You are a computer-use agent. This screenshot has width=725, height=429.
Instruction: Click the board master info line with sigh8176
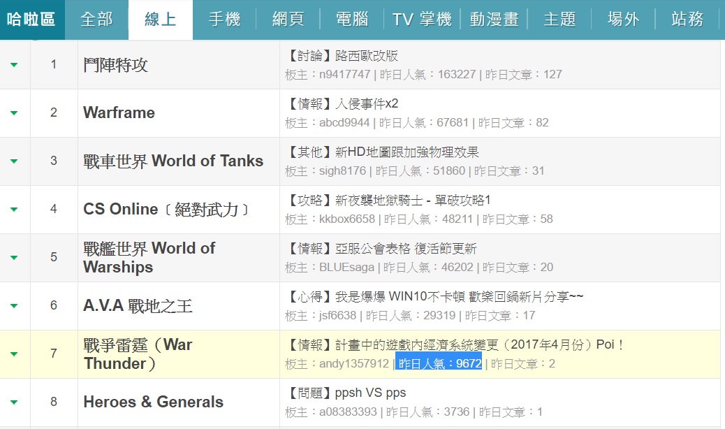pyautogui.click(x=414, y=171)
